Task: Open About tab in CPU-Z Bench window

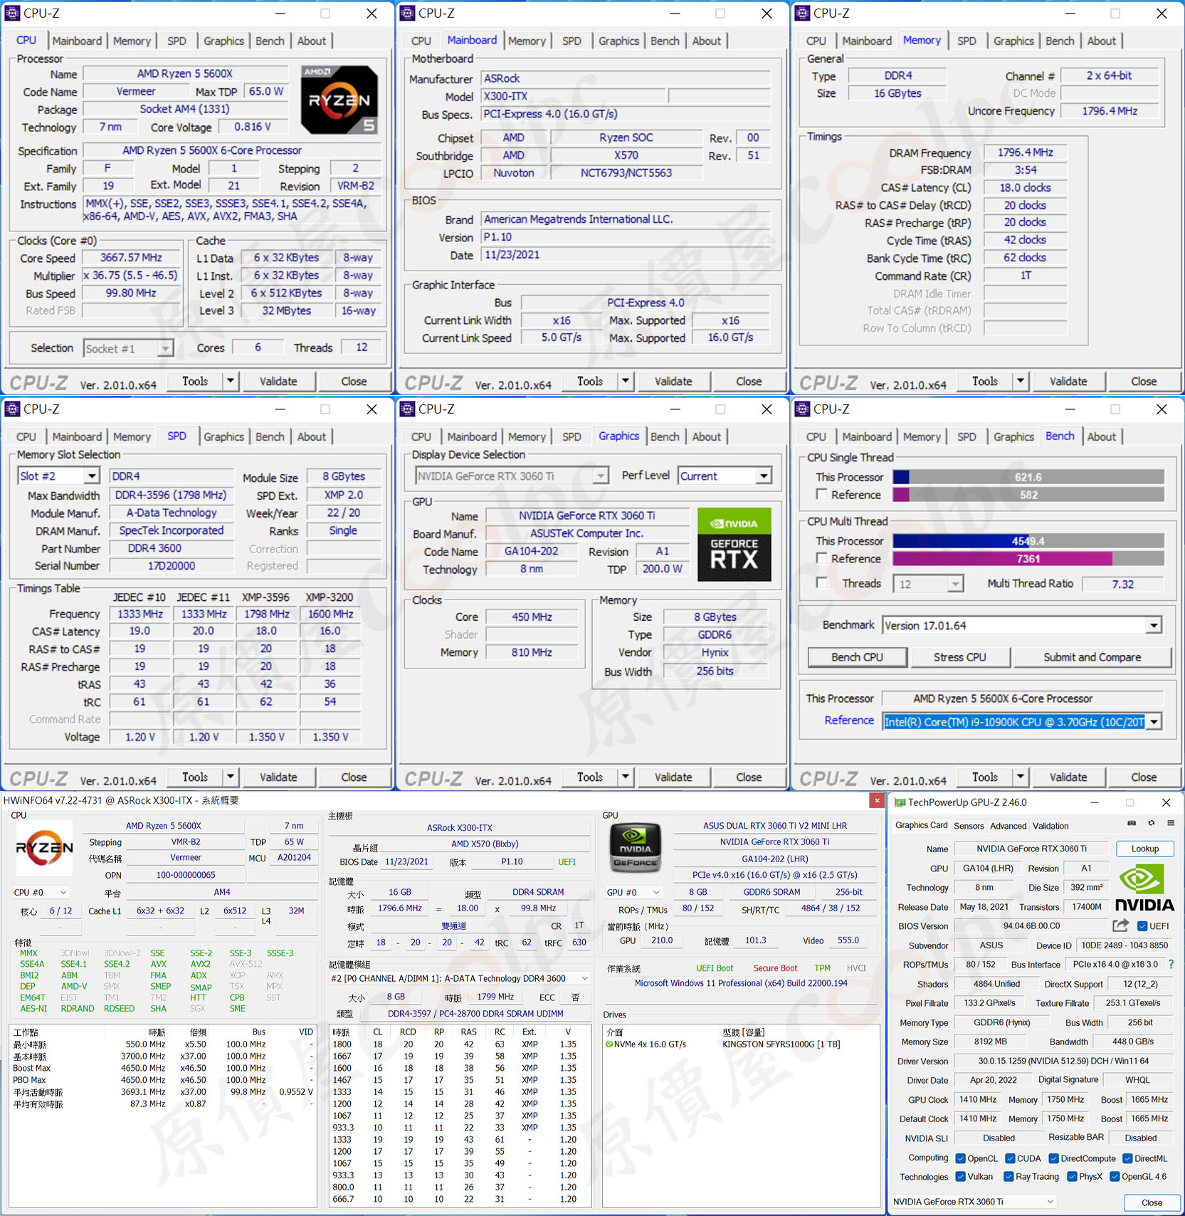Action: tap(1101, 436)
